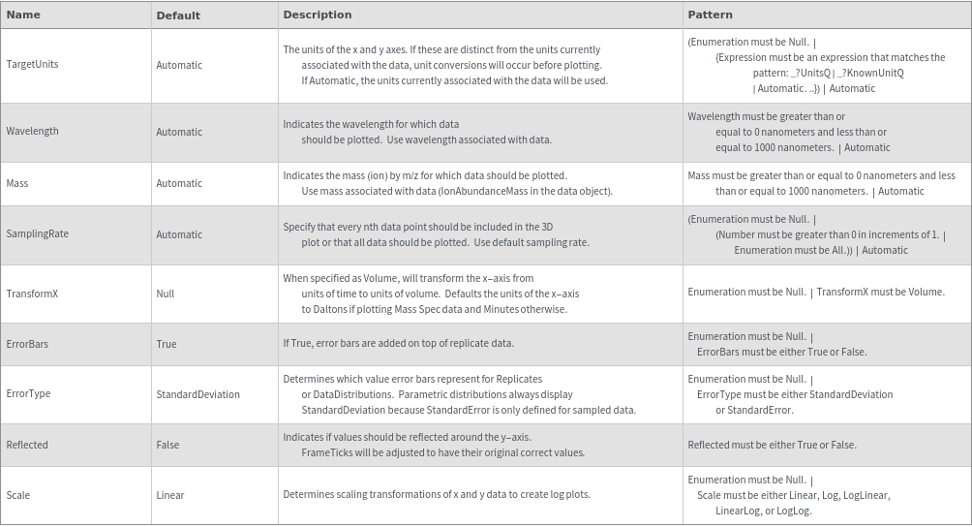Click the Name column header
This screenshot has width=972, height=527.
pyautogui.click(x=23, y=15)
